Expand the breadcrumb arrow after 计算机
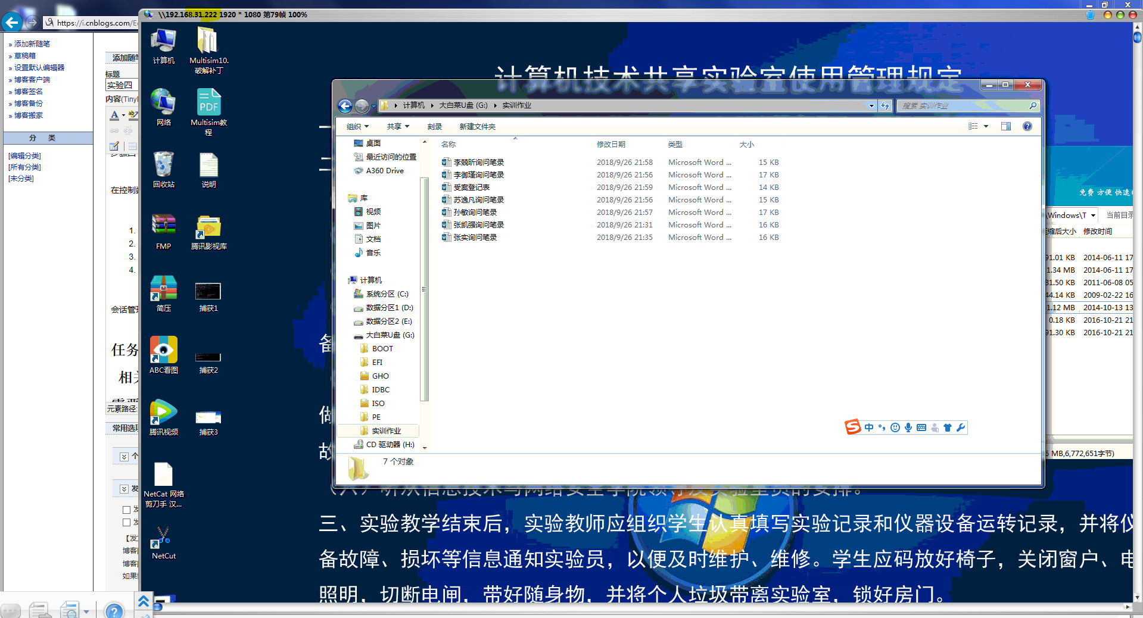The width and height of the screenshot is (1143, 618). 432,105
